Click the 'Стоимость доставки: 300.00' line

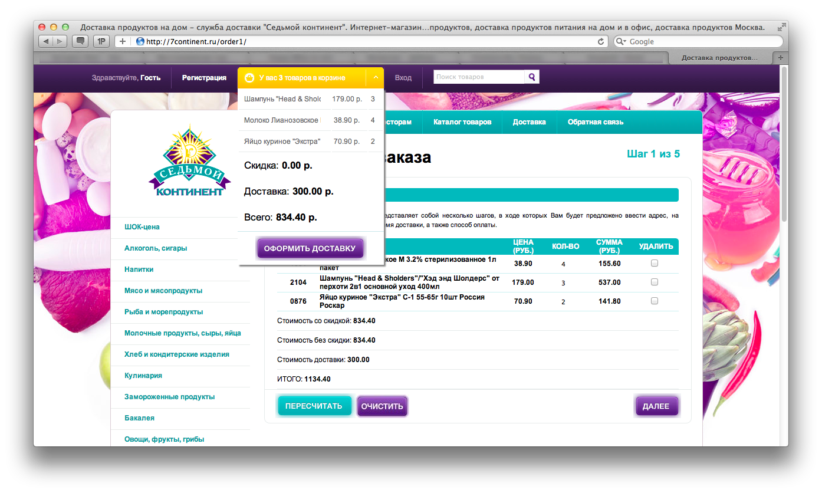[323, 360]
